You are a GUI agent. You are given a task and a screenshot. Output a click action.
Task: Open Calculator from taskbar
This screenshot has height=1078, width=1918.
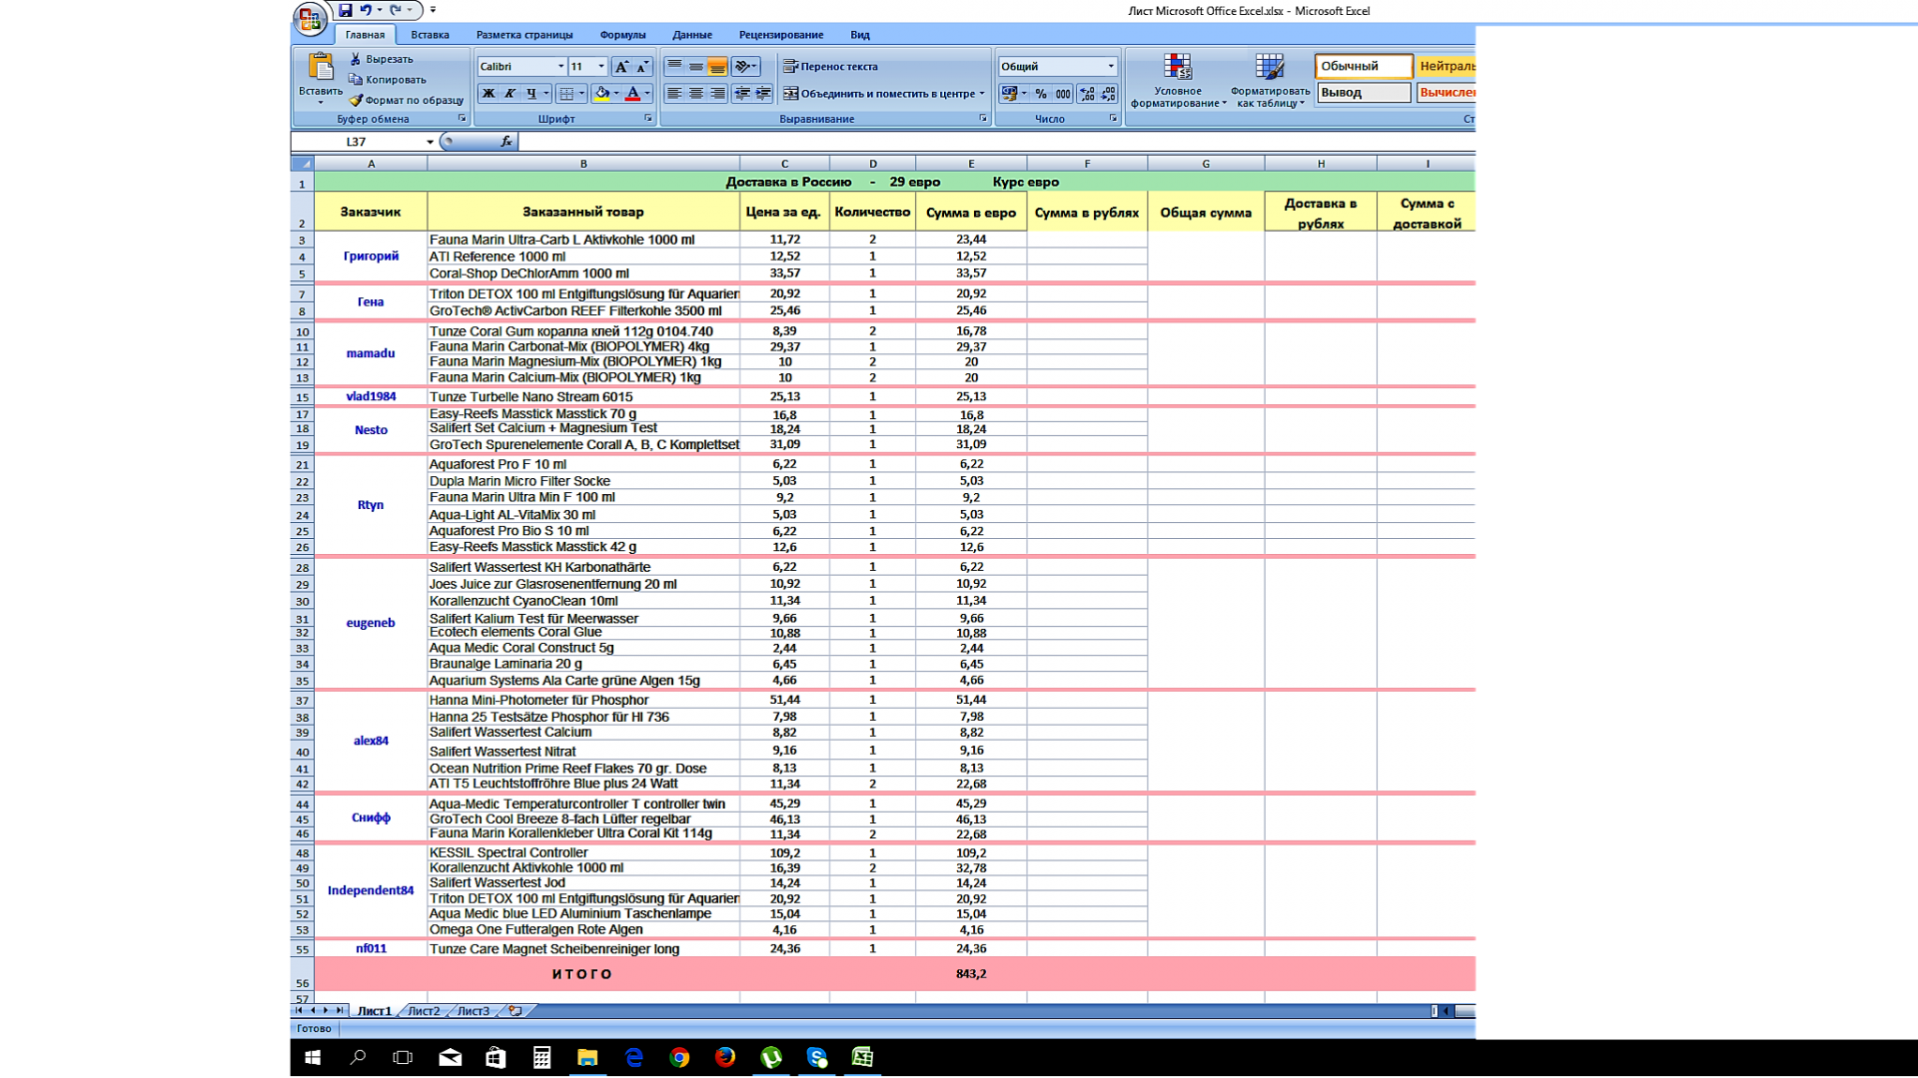pyautogui.click(x=541, y=1058)
